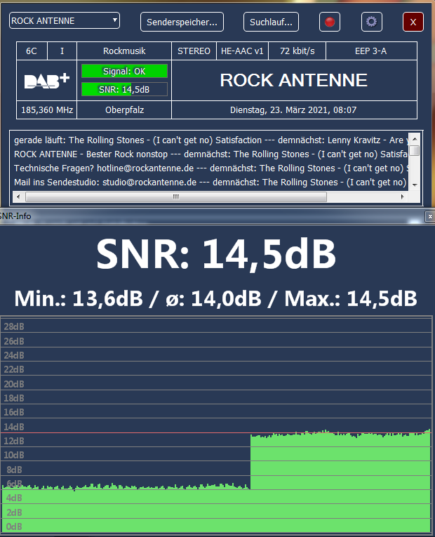Close the SNR-Info window

click(429, 217)
